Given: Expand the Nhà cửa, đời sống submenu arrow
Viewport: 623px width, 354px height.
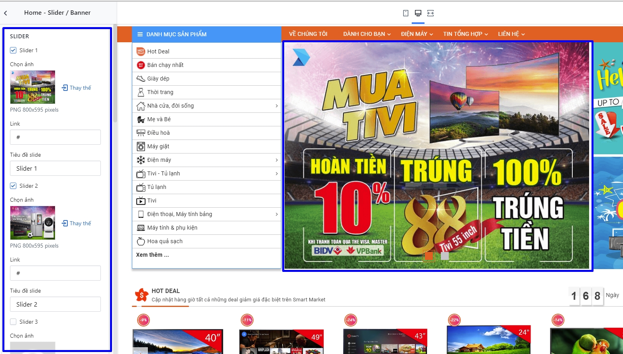Looking at the screenshot, I should pyautogui.click(x=277, y=106).
